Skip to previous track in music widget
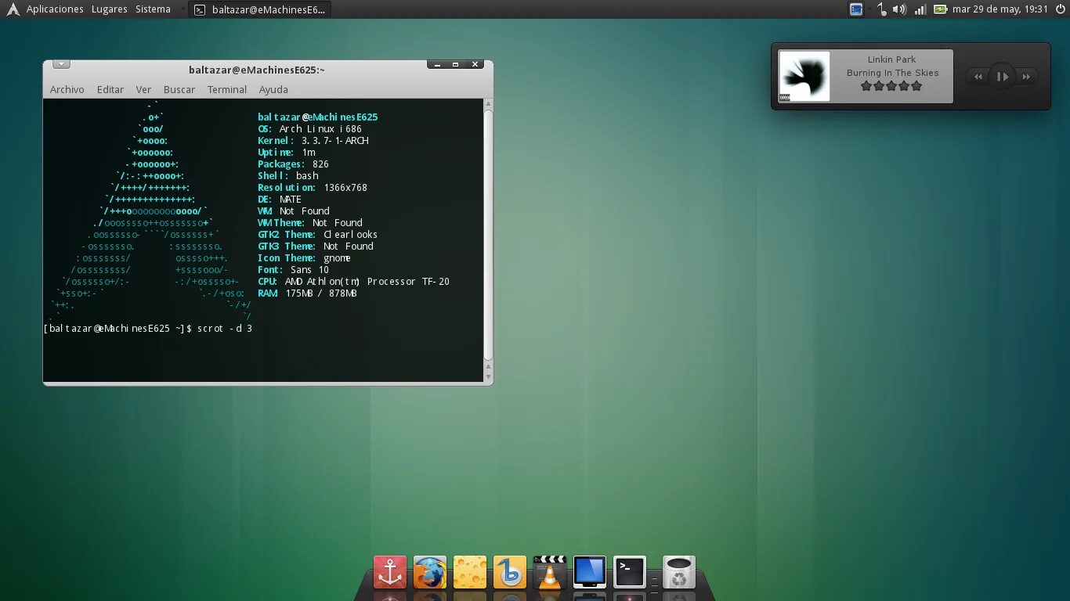Viewport: 1070px width, 601px height. click(x=978, y=77)
